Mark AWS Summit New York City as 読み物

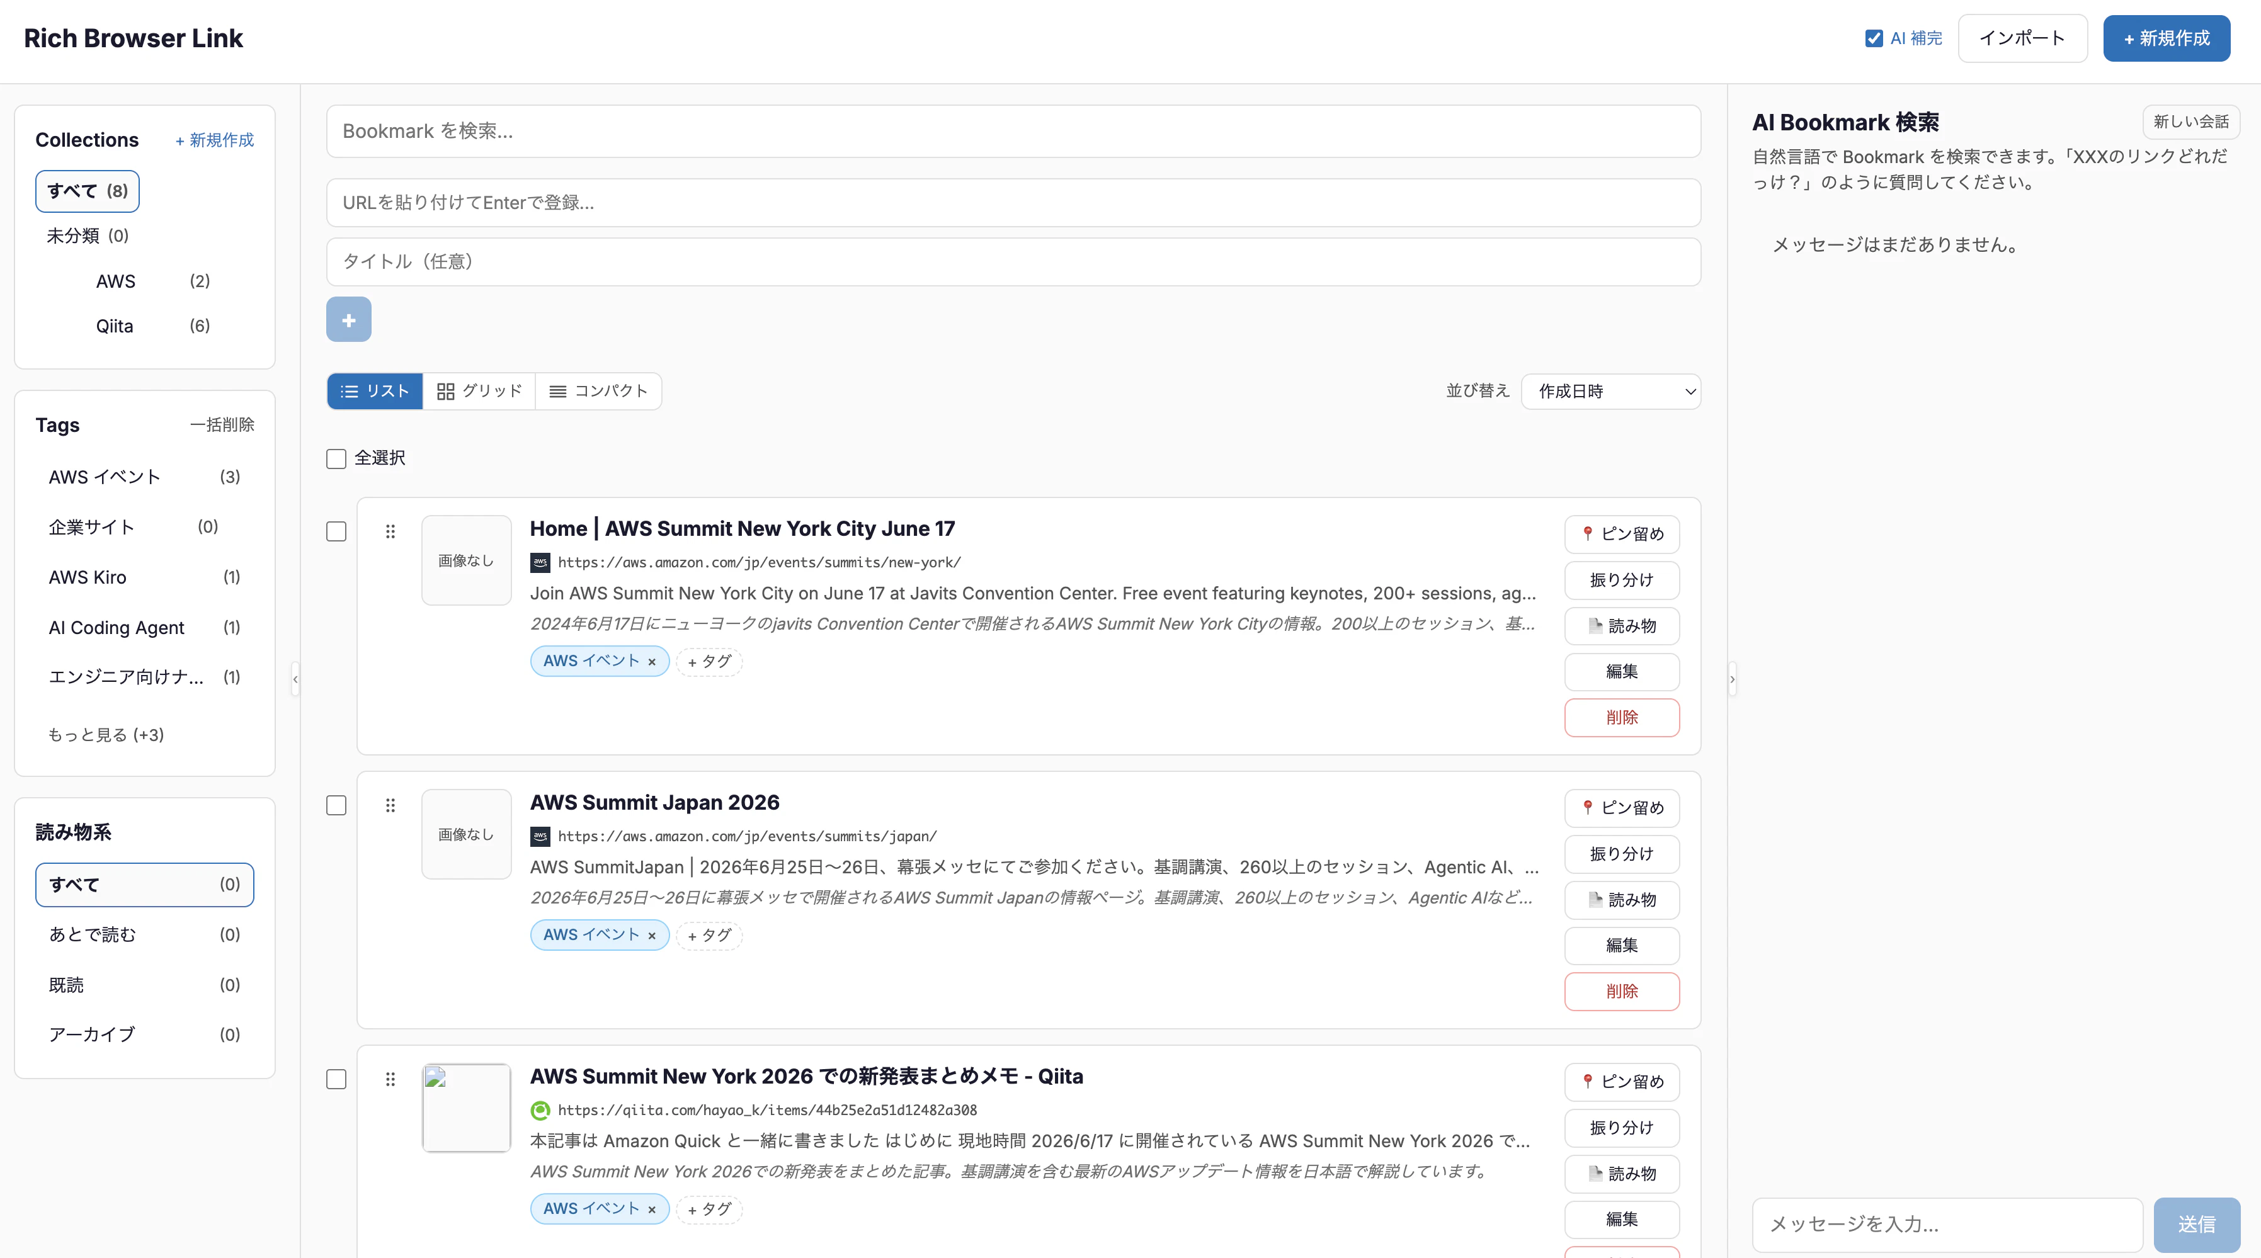pos(1622,626)
